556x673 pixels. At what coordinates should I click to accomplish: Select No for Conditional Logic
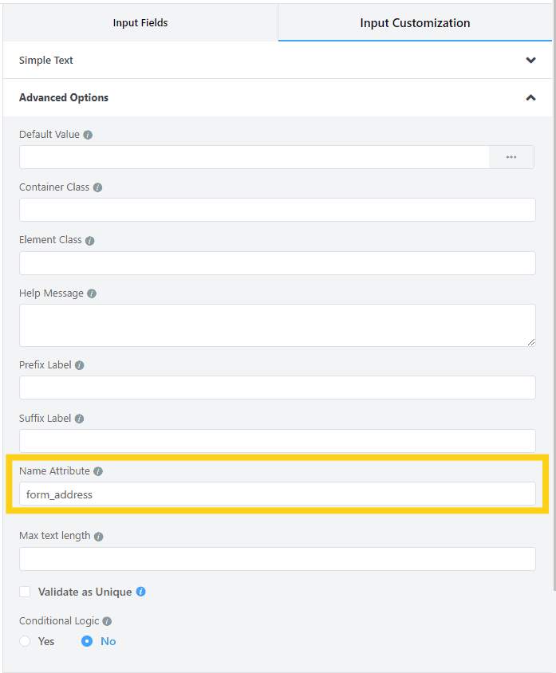point(87,641)
